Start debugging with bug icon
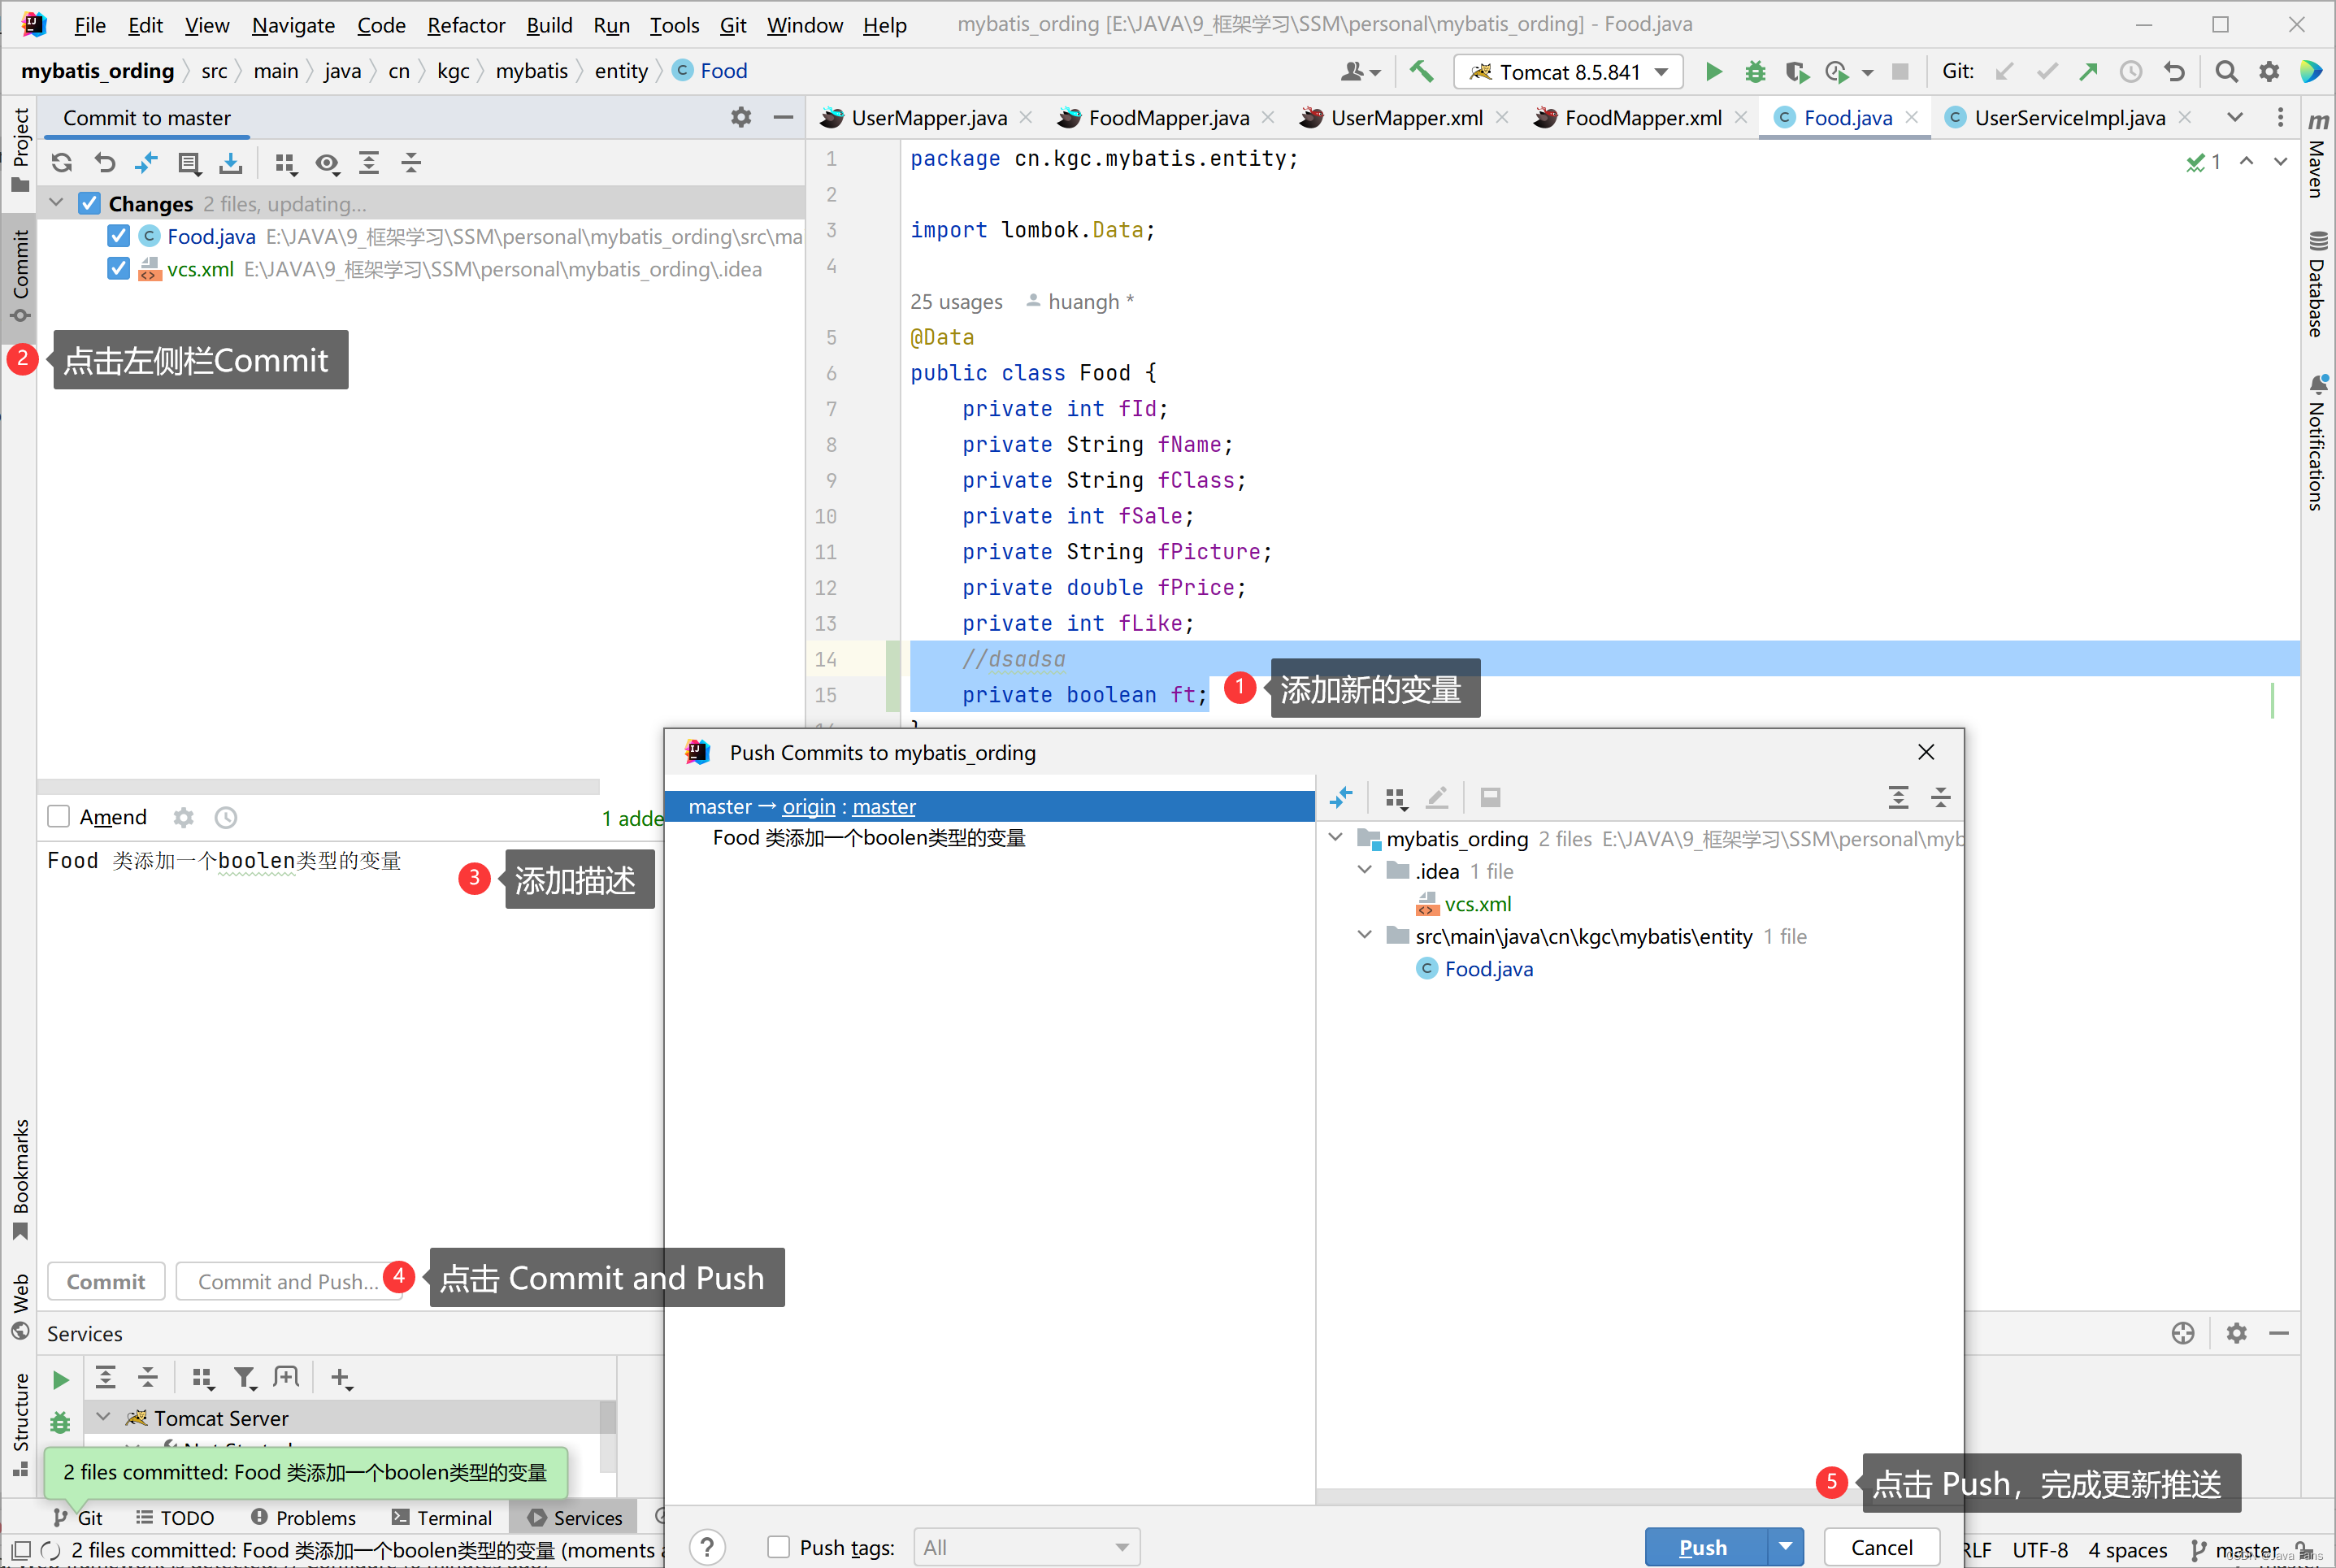 pyautogui.click(x=1755, y=71)
